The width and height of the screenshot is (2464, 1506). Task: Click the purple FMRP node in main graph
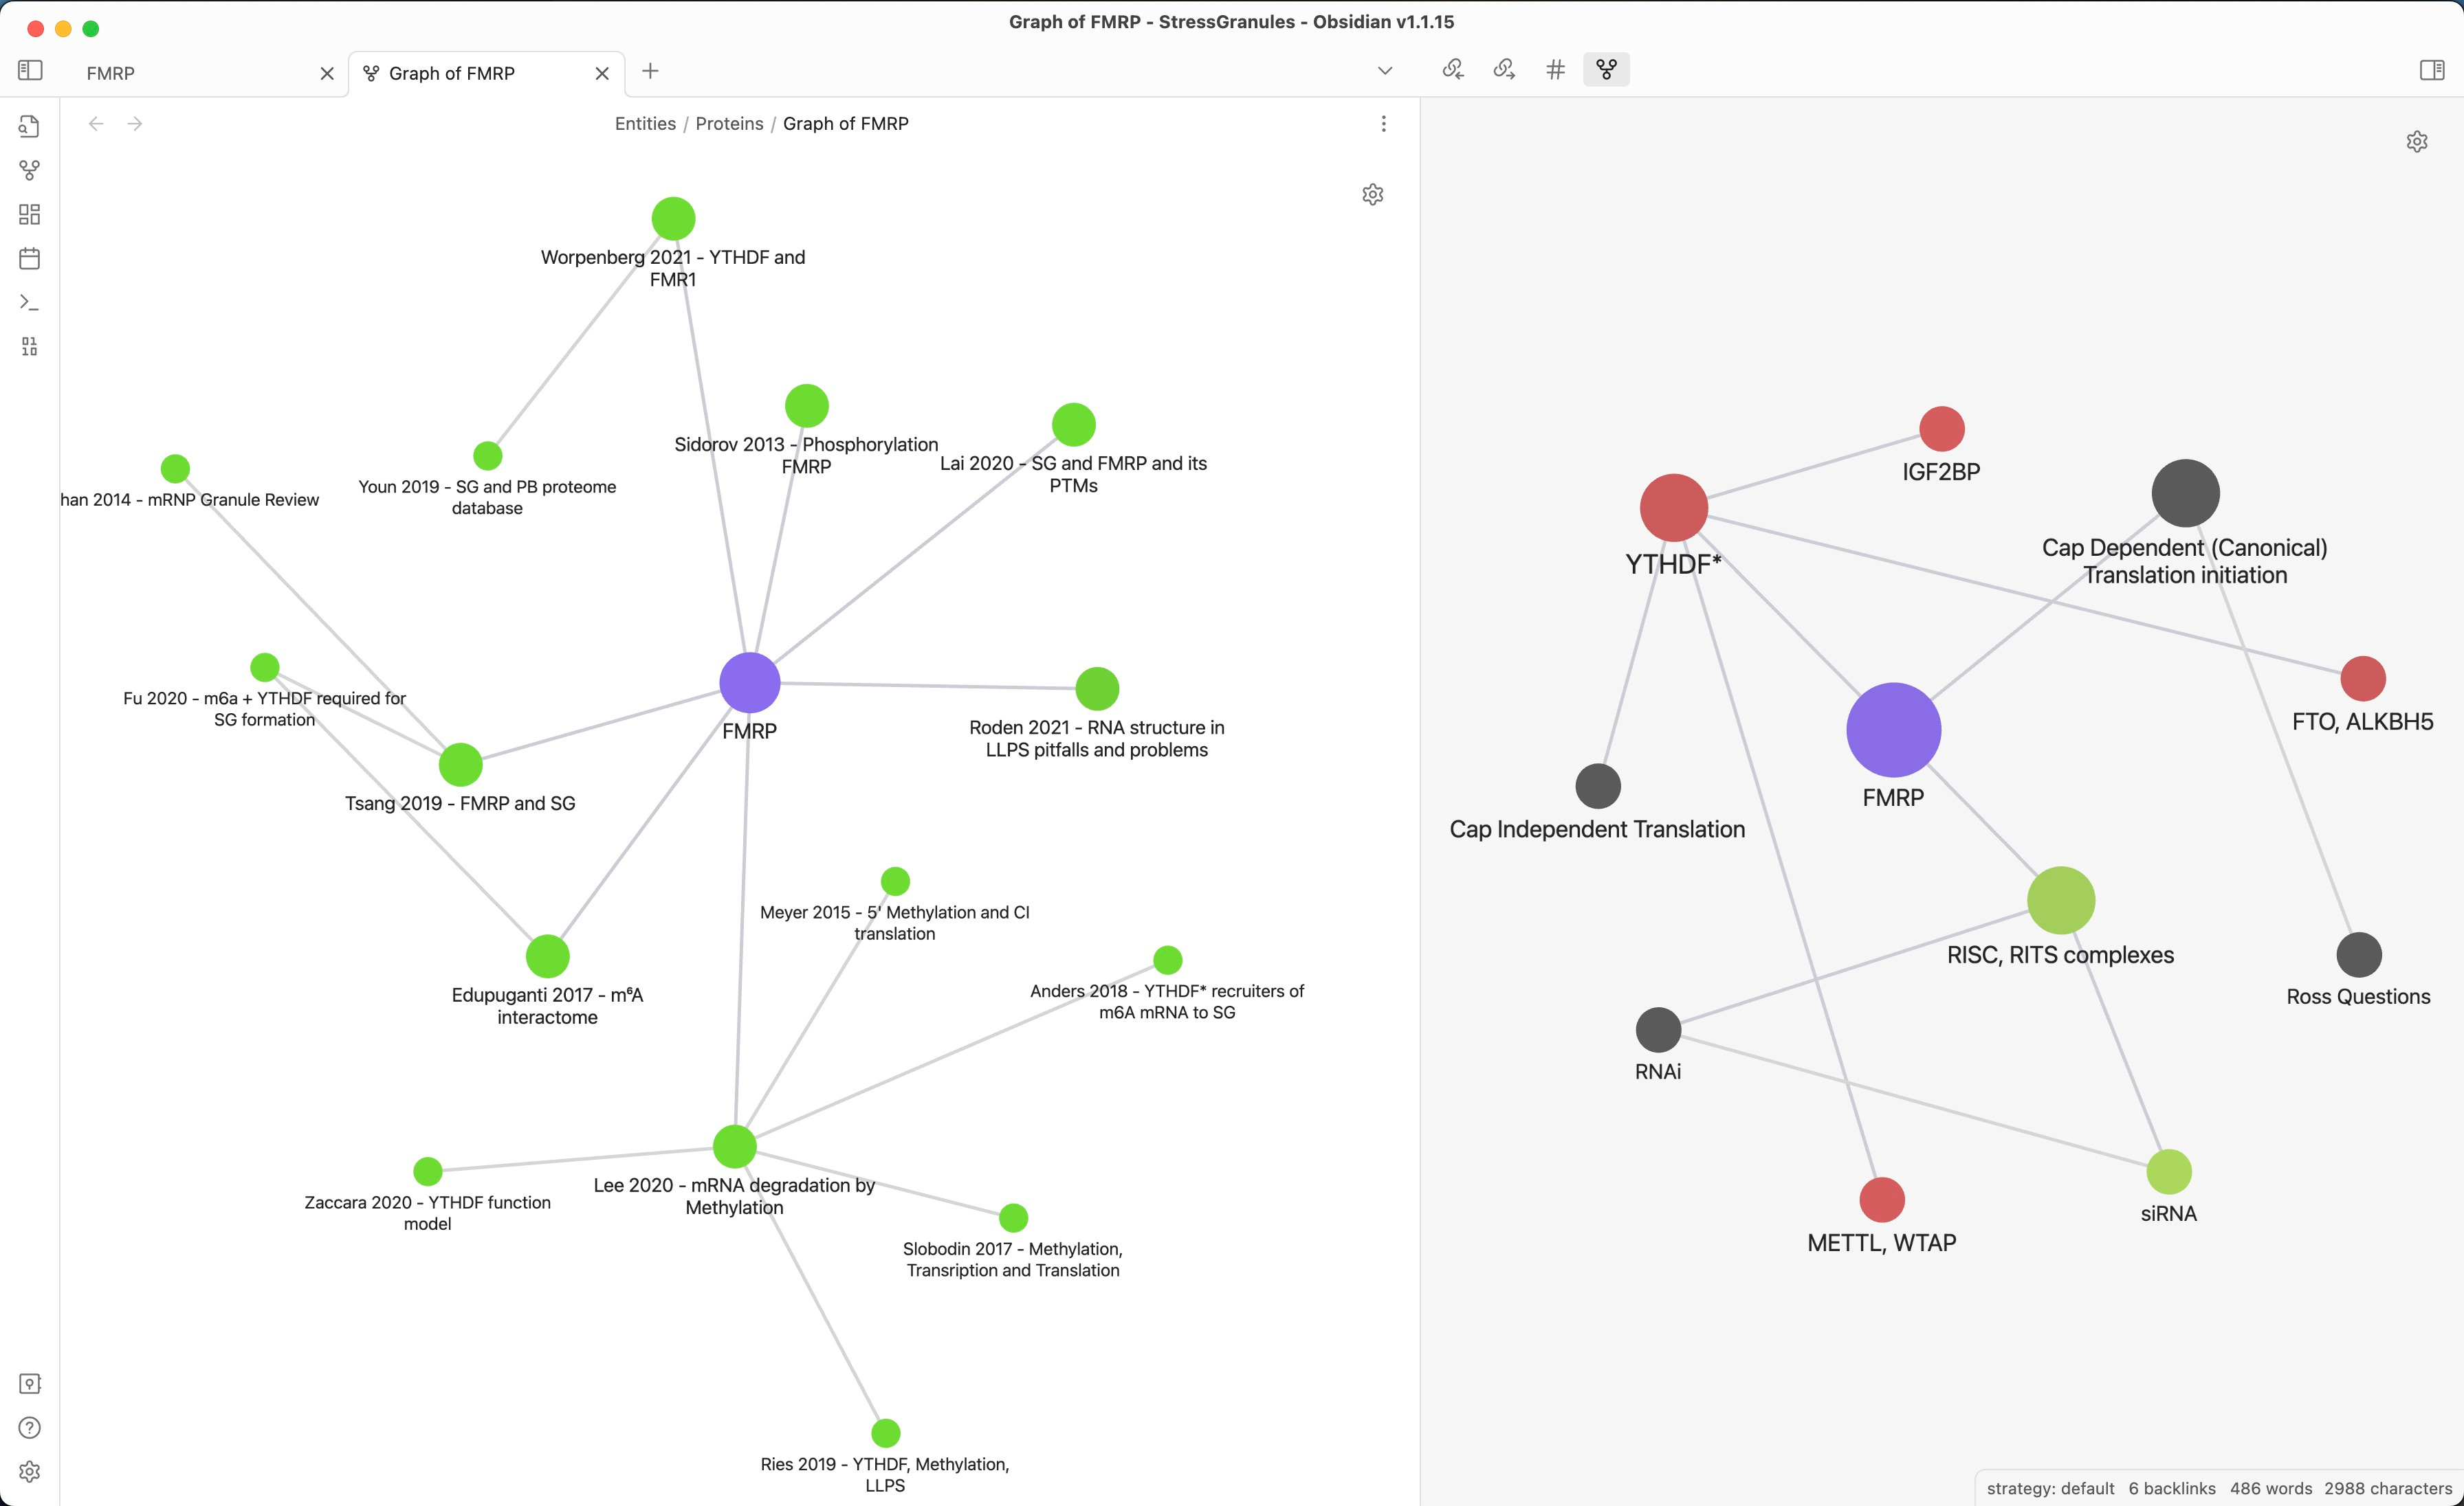click(750, 682)
